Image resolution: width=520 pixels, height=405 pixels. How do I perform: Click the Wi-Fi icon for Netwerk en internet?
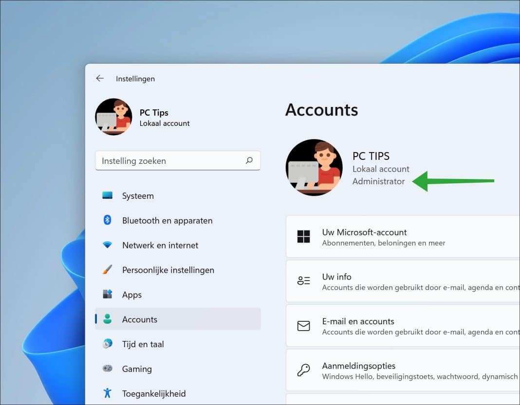[x=107, y=245]
